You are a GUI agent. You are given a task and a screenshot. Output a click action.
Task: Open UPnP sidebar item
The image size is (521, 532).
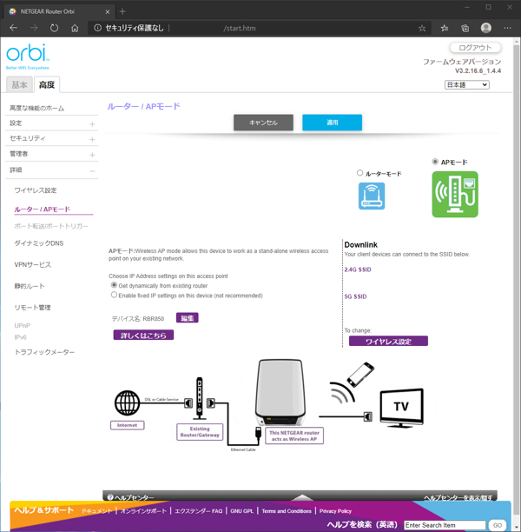coord(22,325)
